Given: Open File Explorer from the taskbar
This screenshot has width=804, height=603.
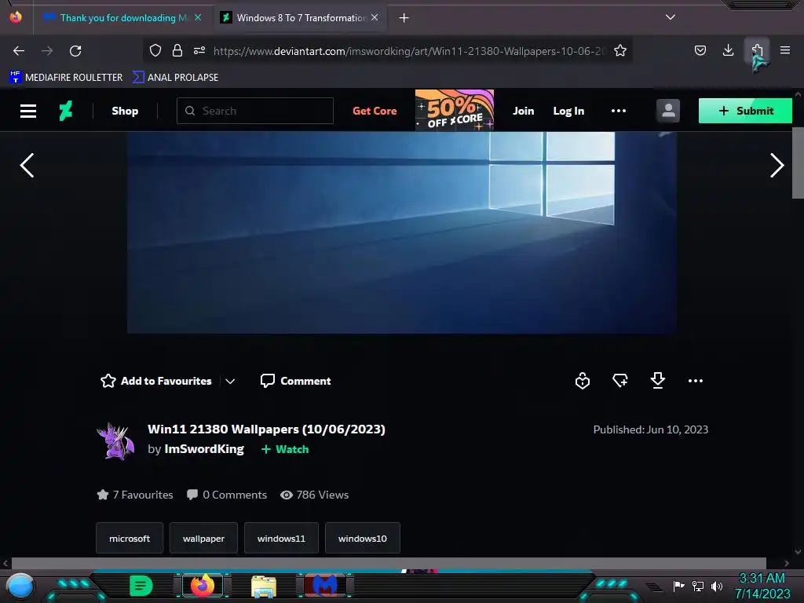Looking at the screenshot, I should pyautogui.click(x=264, y=586).
